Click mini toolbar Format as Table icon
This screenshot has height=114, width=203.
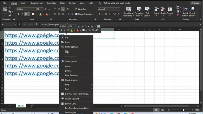coord(99,26)
